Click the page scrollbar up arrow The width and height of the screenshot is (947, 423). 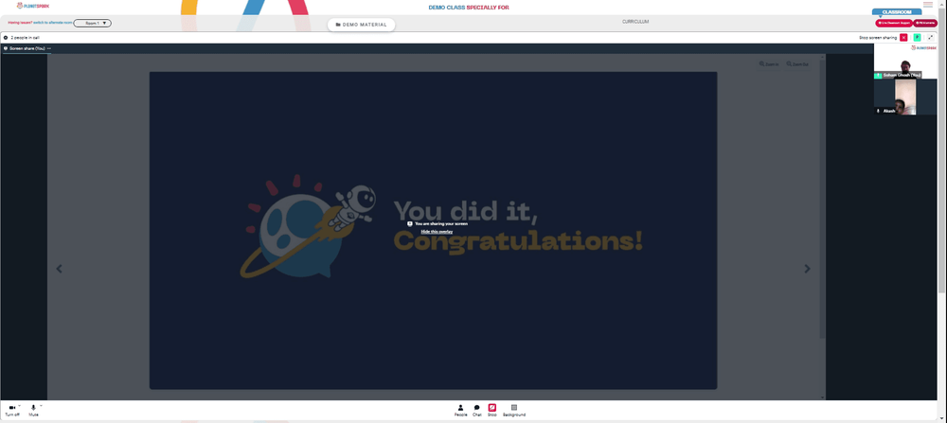943,3
